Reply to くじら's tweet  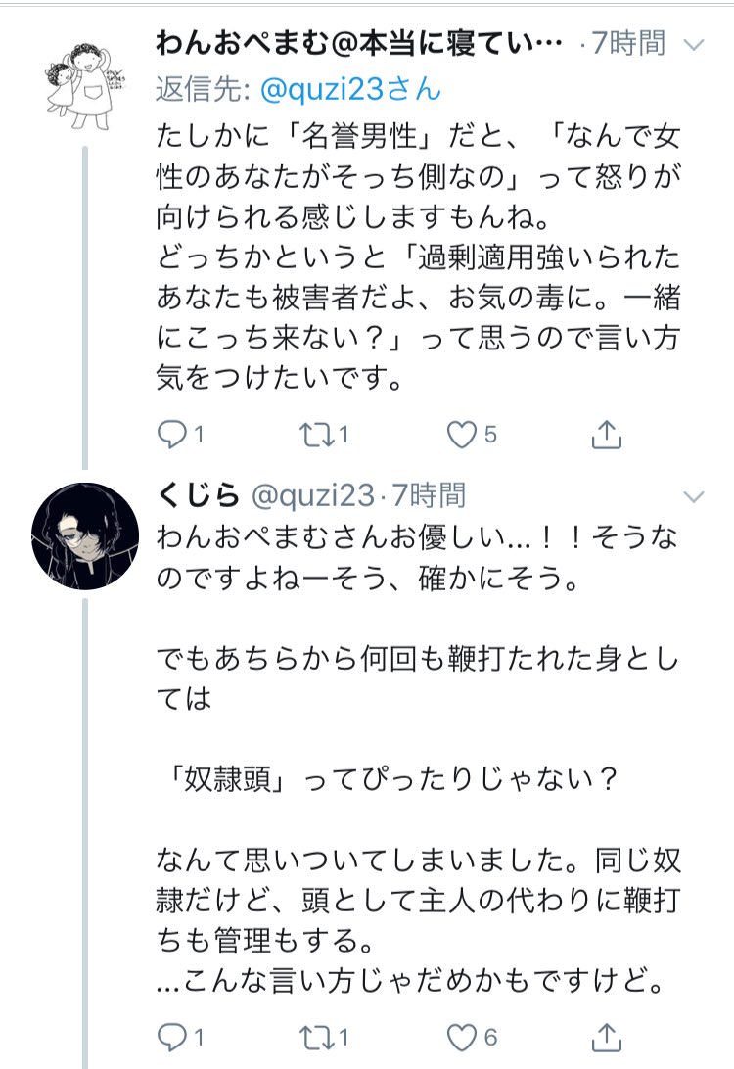pyautogui.click(x=172, y=1035)
